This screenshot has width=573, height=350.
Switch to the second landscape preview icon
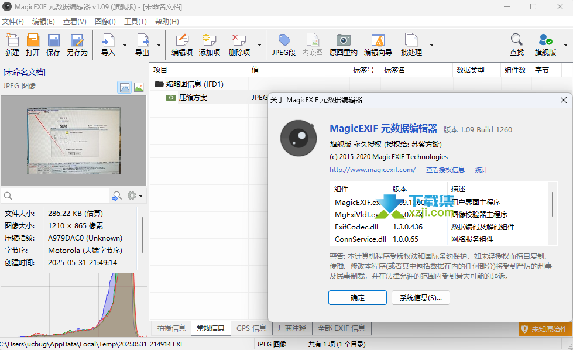pyautogui.click(x=139, y=87)
